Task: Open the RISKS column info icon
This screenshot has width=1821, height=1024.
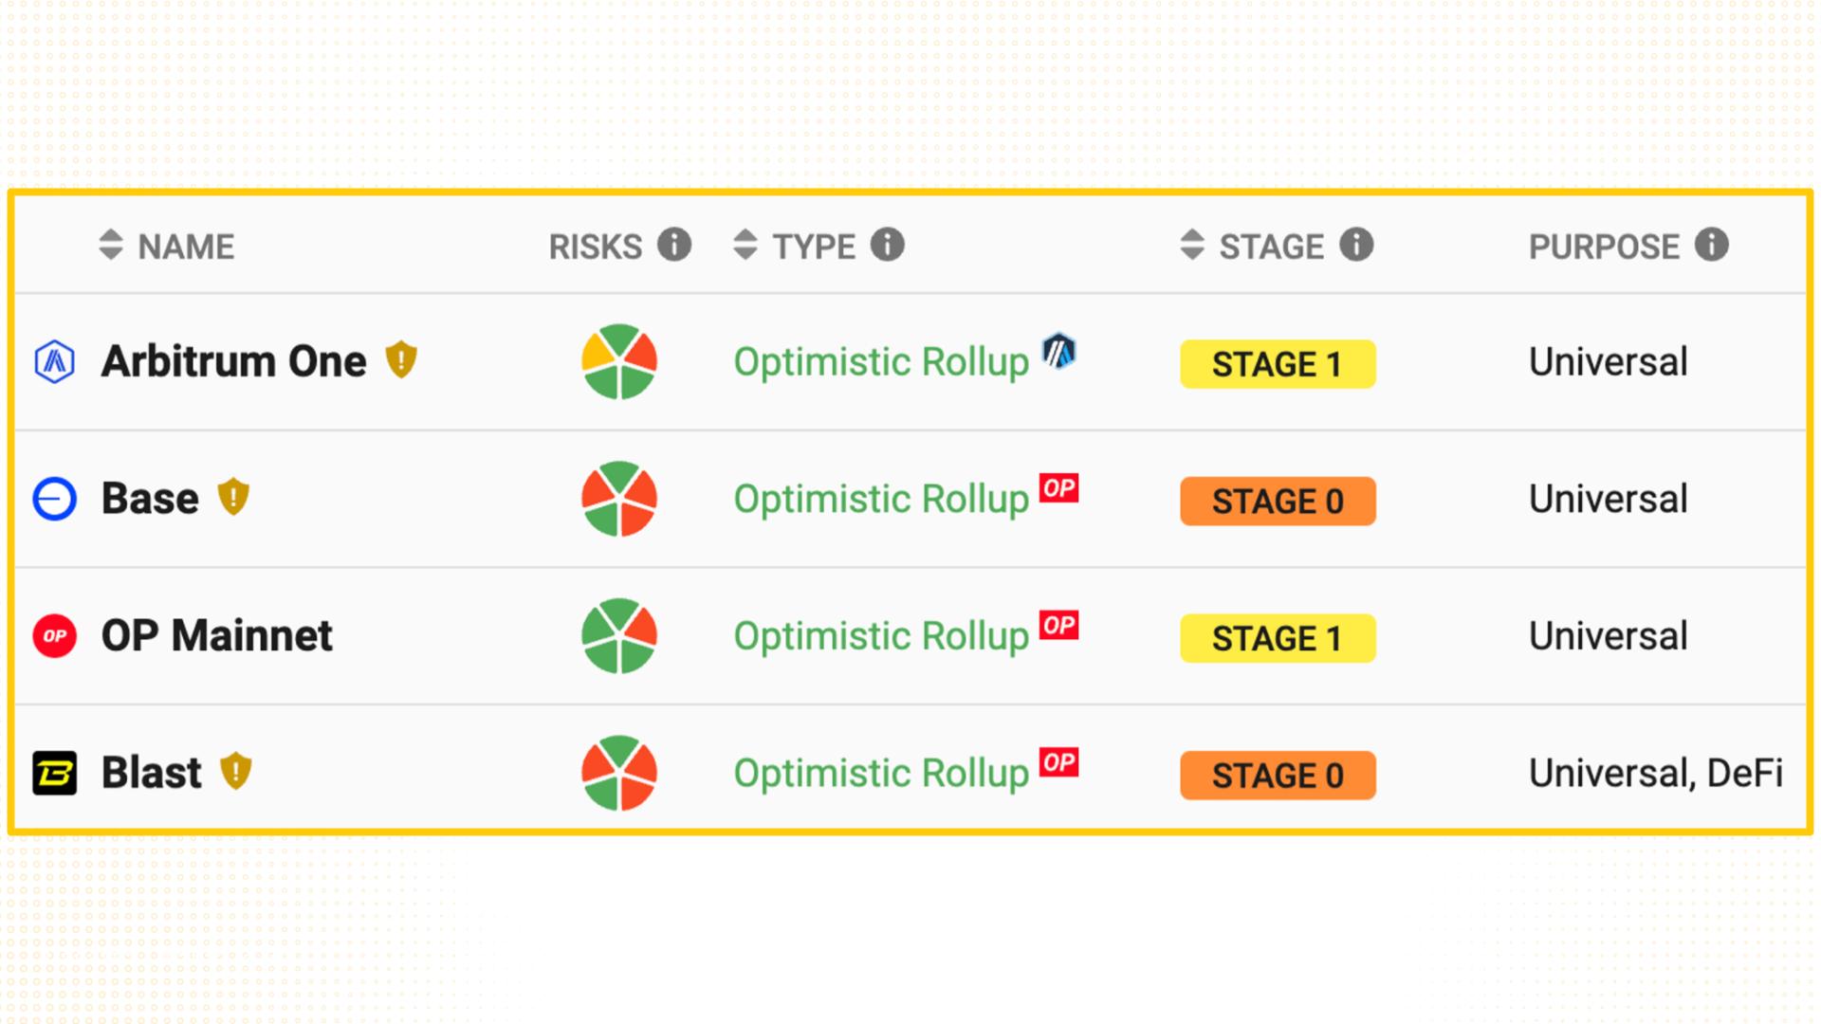Action: pos(674,245)
